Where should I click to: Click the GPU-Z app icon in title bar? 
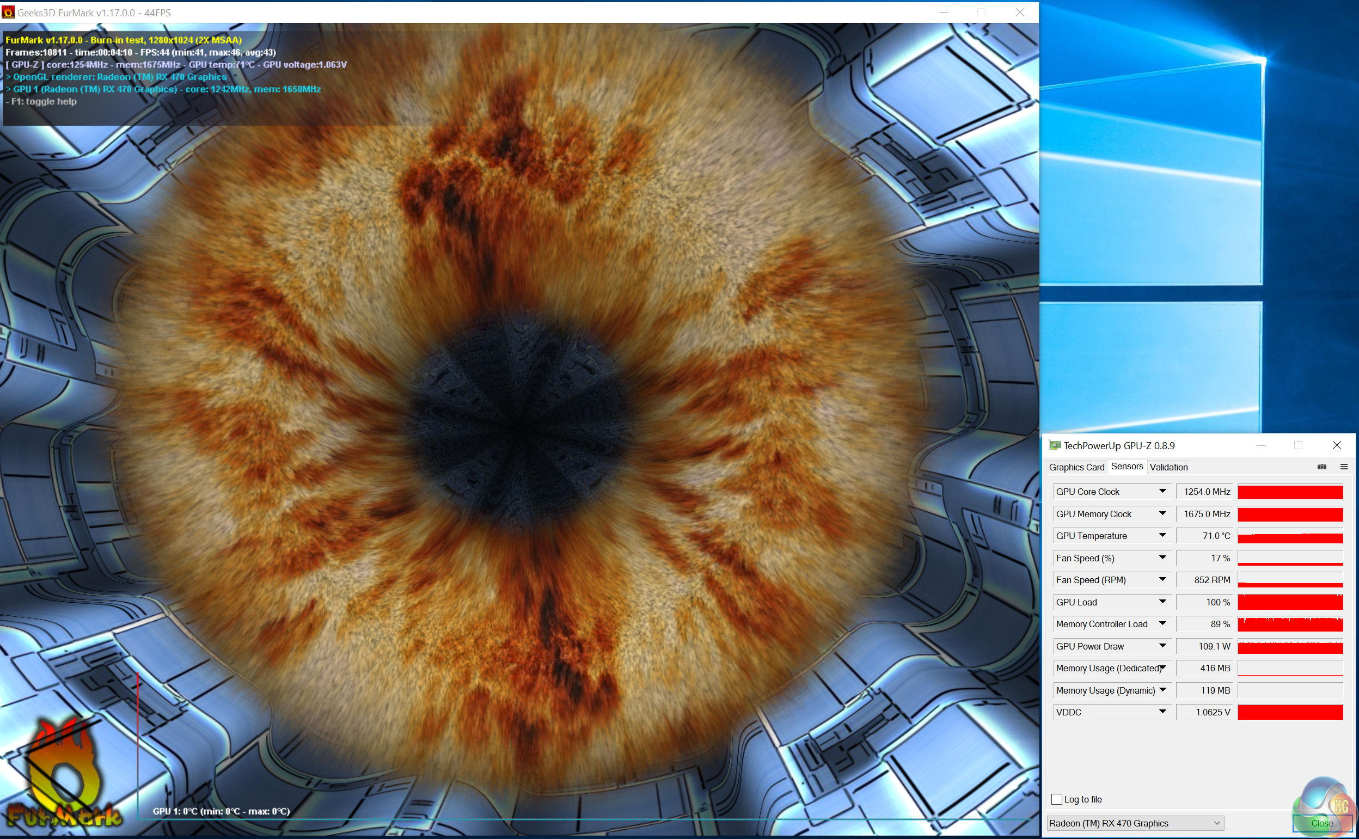pyautogui.click(x=1054, y=445)
